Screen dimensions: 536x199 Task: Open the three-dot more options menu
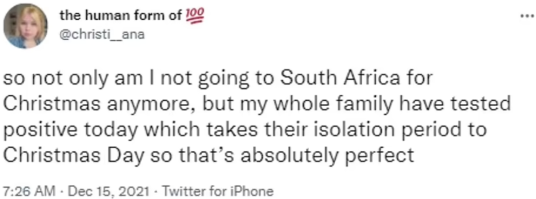point(526,16)
